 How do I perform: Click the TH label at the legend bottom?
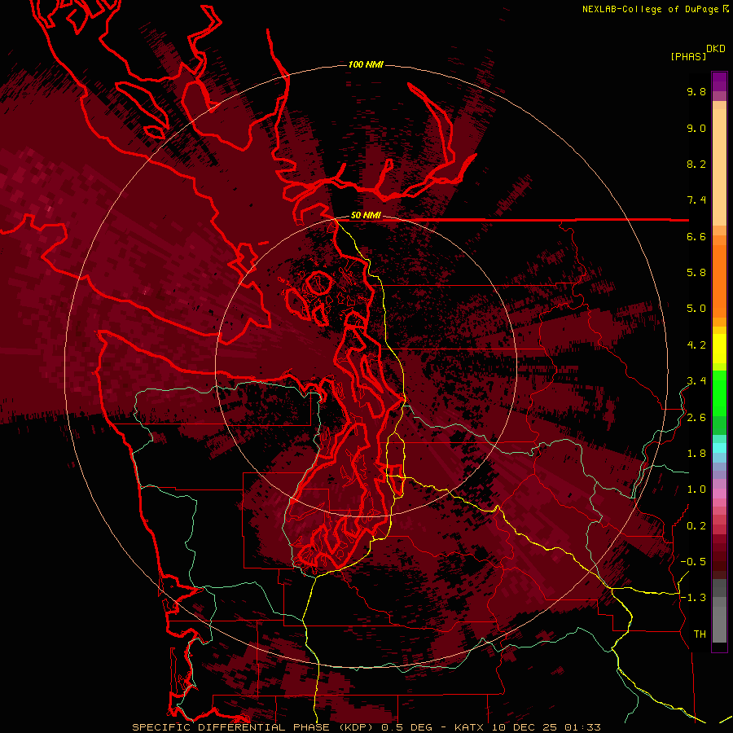(x=700, y=634)
